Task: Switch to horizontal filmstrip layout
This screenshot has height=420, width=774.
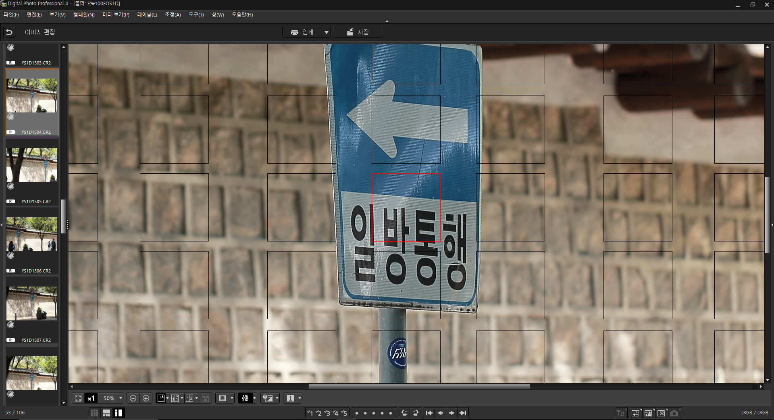Action: (106, 413)
